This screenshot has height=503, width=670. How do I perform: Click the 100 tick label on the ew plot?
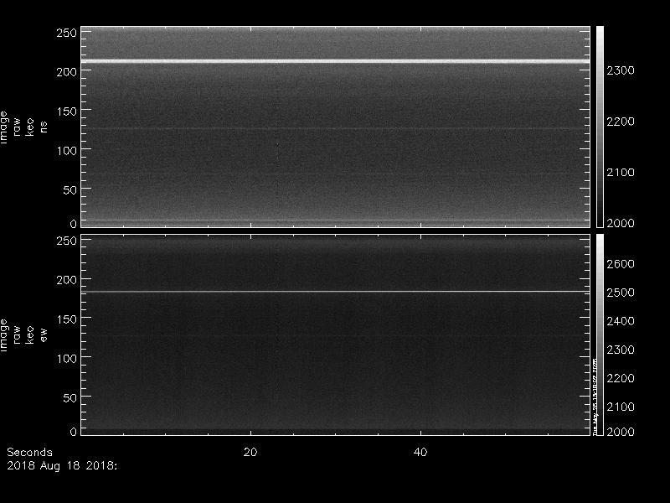[66, 359]
